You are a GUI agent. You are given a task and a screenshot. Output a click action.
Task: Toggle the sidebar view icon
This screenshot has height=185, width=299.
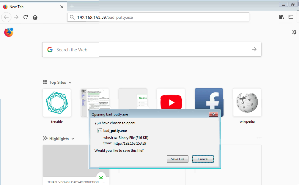coord(291,17)
